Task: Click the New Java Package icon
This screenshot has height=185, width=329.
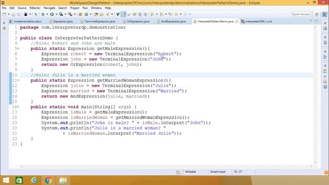Action: click(x=80, y=14)
